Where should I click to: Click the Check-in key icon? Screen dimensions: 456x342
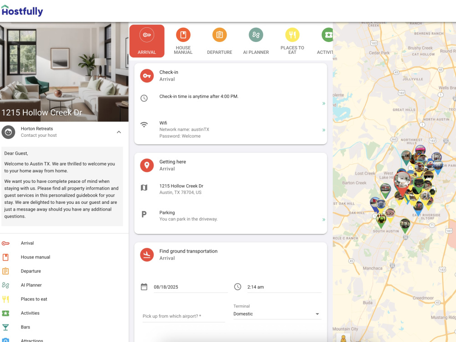147,76
